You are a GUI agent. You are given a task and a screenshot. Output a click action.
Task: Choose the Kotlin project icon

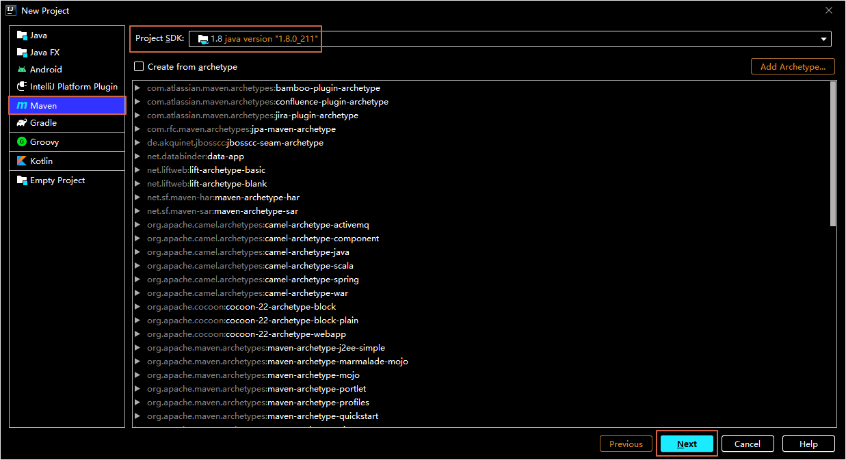(x=22, y=161)
